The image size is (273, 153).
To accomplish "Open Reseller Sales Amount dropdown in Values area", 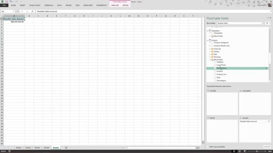I will click(269, 122).
